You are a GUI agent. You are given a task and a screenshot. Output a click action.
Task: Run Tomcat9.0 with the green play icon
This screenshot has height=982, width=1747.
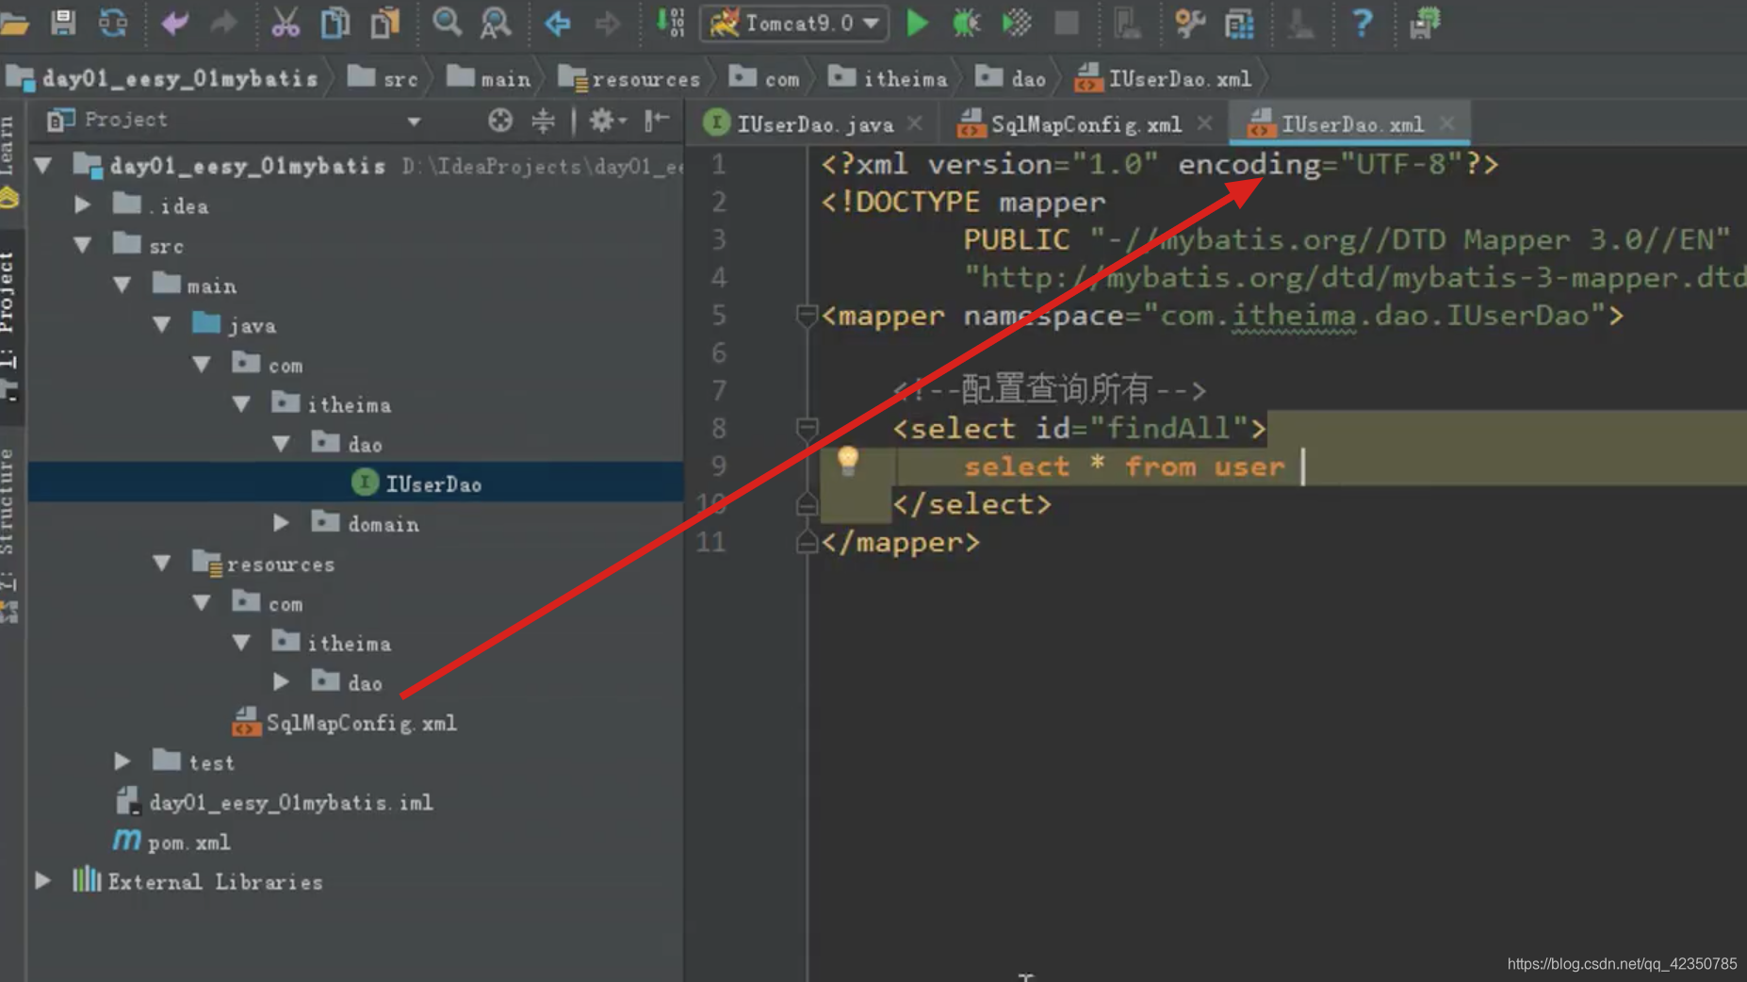click(x=917, y=23)
